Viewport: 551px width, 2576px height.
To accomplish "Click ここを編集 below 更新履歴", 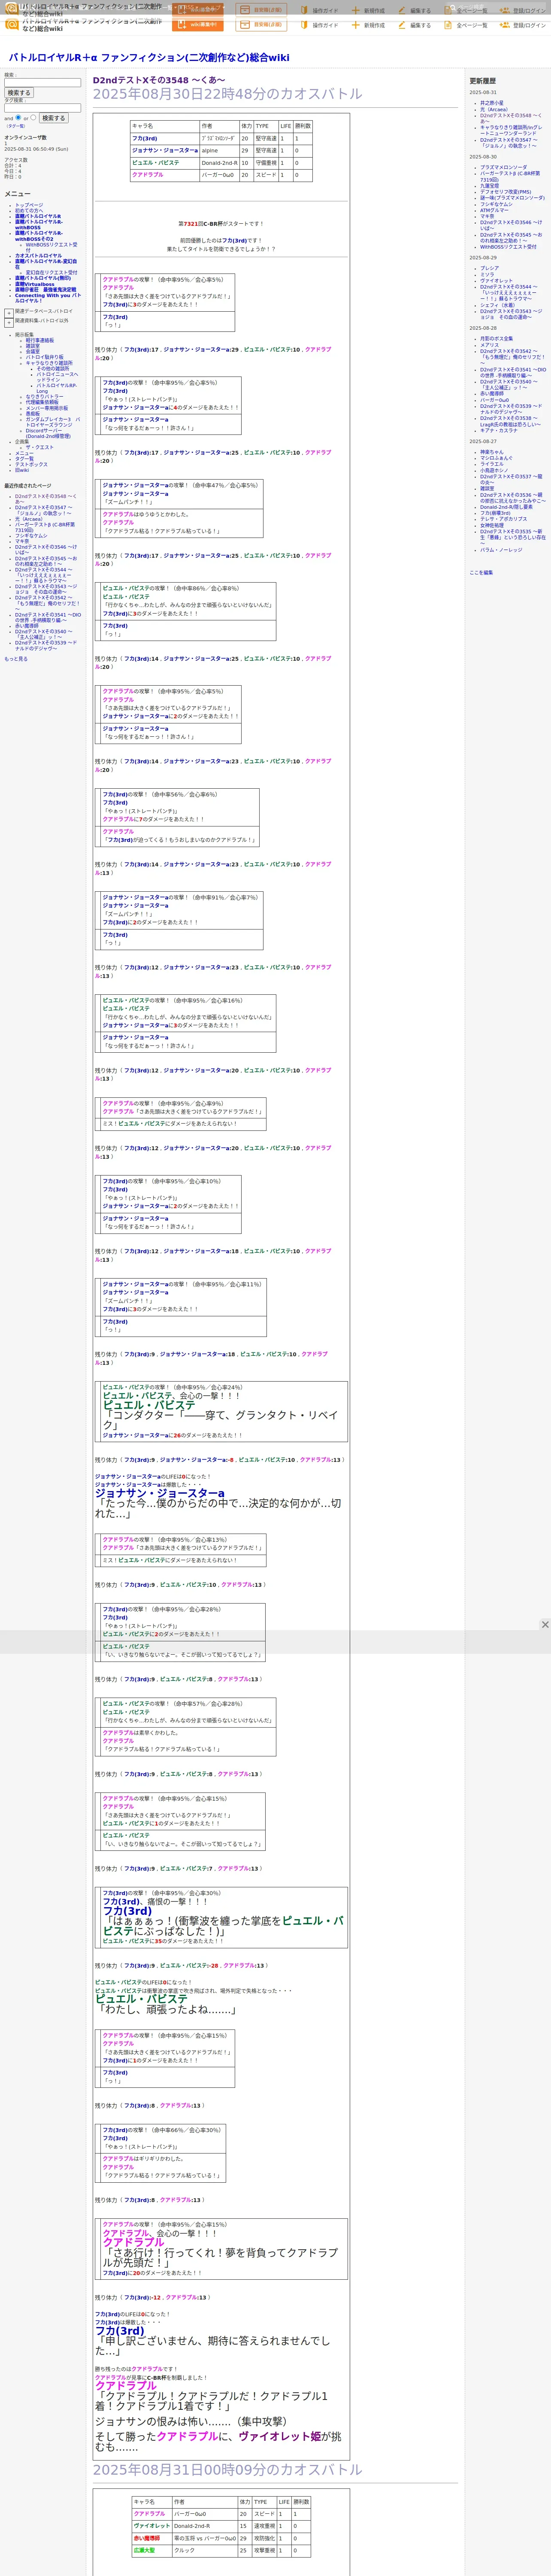I will pyautogui.click(x=481, y=573).
